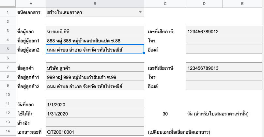Select valid-until cell '1/31/2020'
This screenshot has height=137, width=264.
95,113
